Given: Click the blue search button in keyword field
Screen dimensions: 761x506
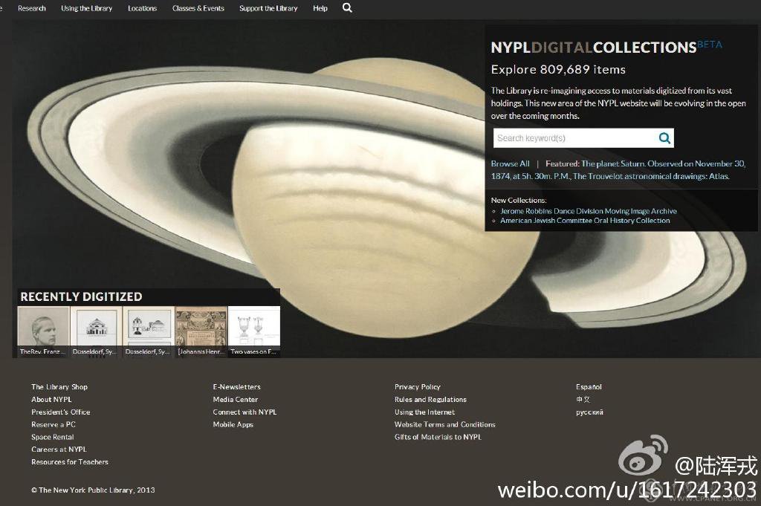Looking at the screenshot, I should tap(664, 138).
